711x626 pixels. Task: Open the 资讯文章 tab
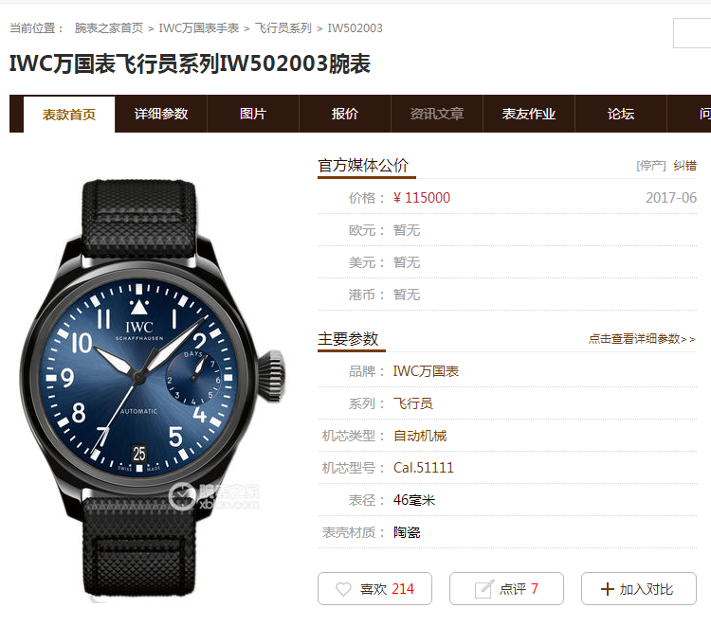click(437, 114)
